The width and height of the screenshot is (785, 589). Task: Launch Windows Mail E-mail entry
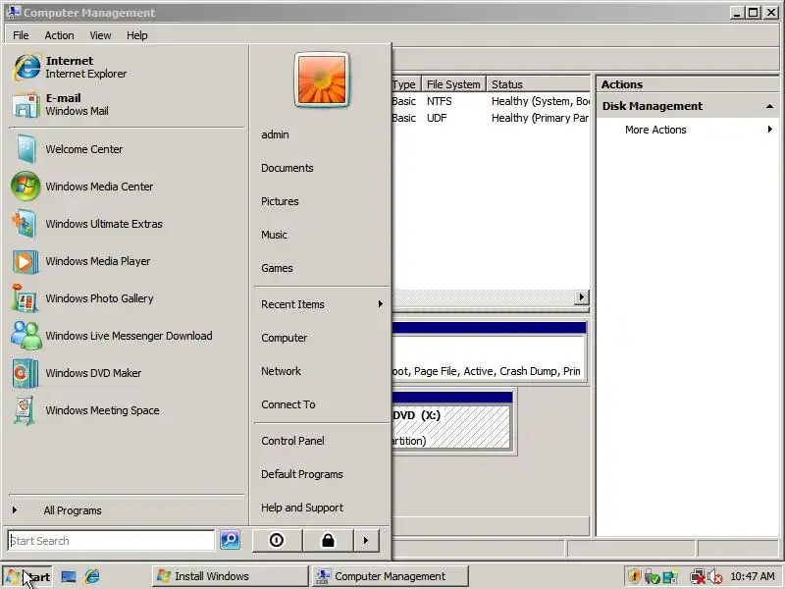tap(126, 104)
